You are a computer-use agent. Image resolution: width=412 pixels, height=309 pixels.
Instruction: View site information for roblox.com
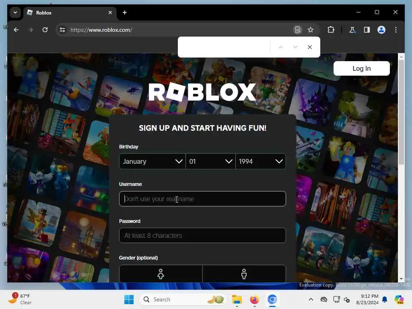[x=62, y=30]
